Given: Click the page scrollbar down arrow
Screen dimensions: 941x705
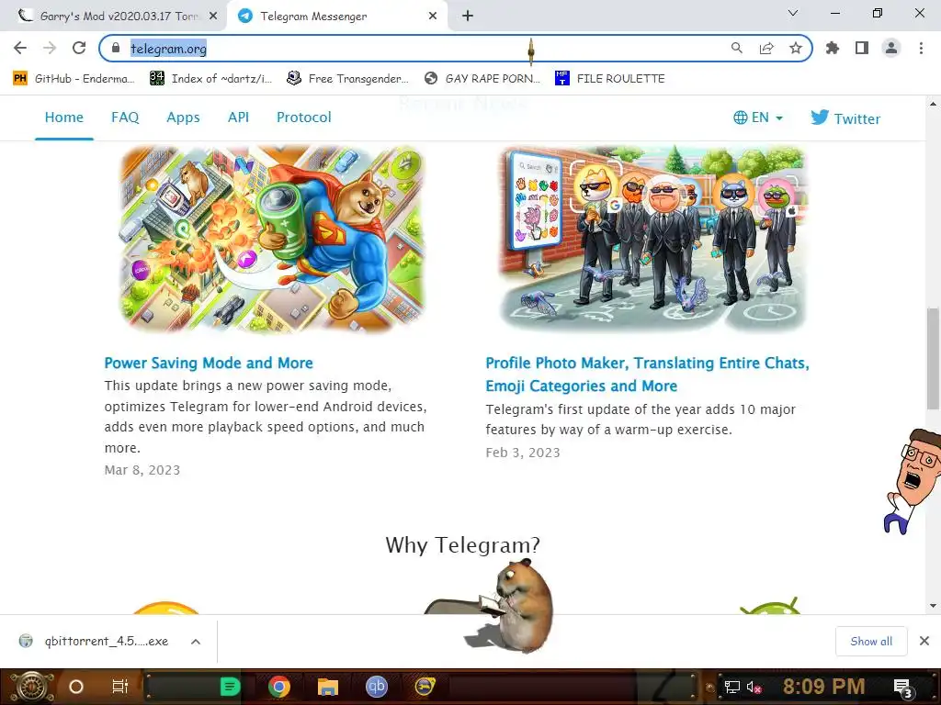Looking at the screenshot, I should [x=933, y=606].
